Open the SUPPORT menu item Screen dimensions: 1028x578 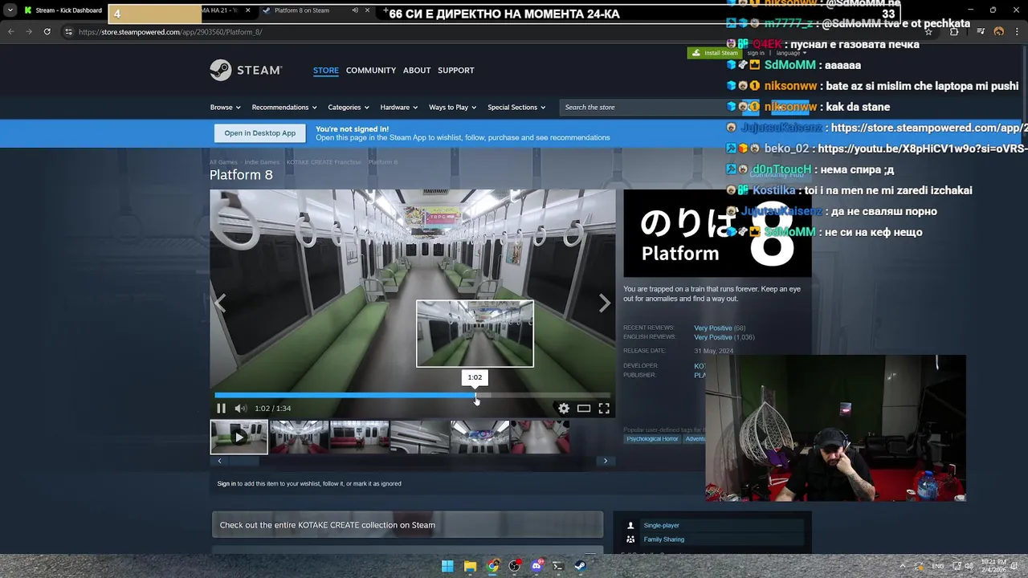456,71
